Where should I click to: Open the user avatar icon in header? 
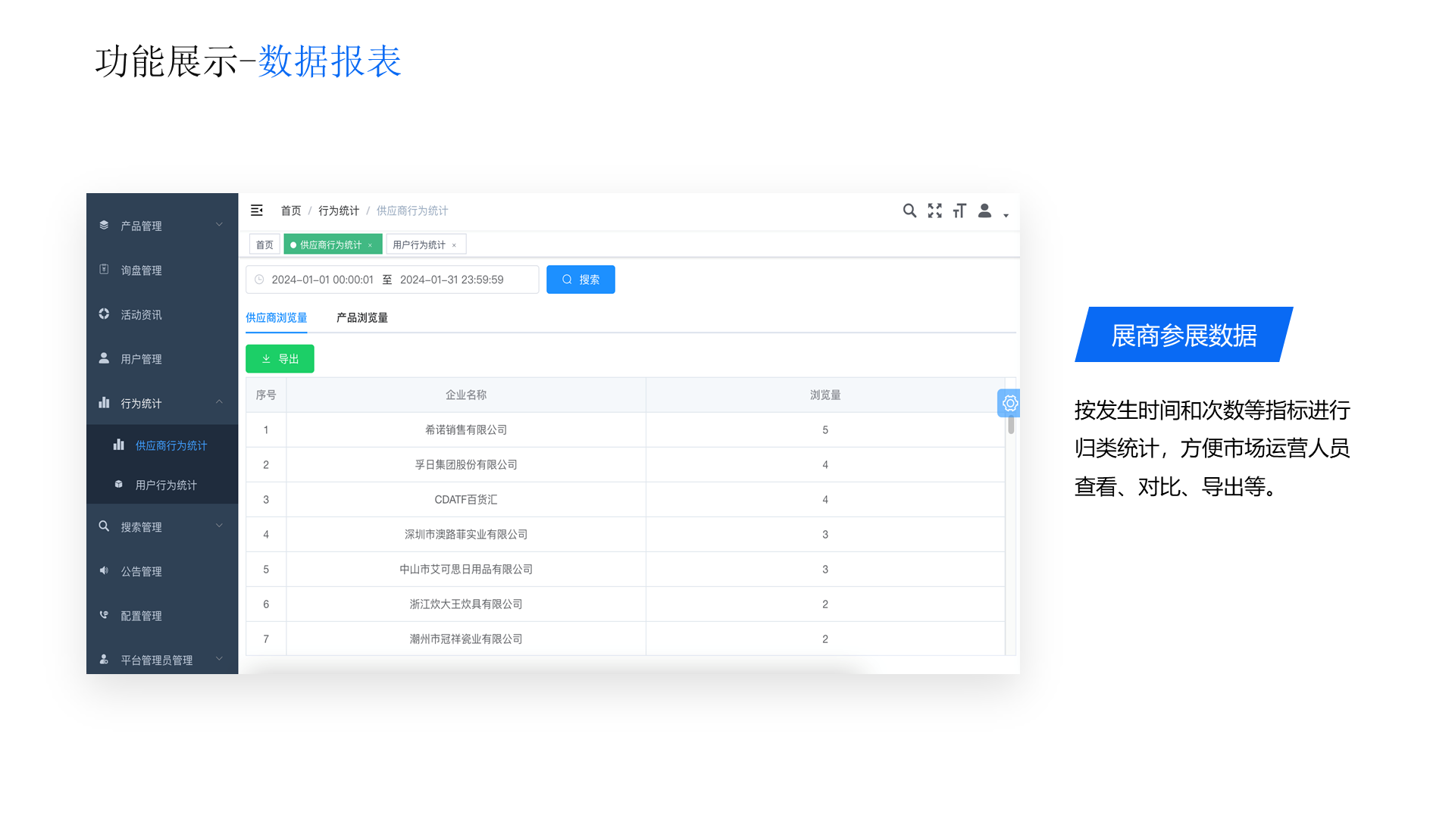(x=984, y=211)
